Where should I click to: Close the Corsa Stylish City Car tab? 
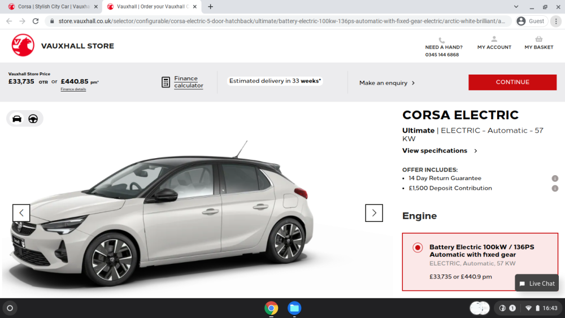pos(96,6)
